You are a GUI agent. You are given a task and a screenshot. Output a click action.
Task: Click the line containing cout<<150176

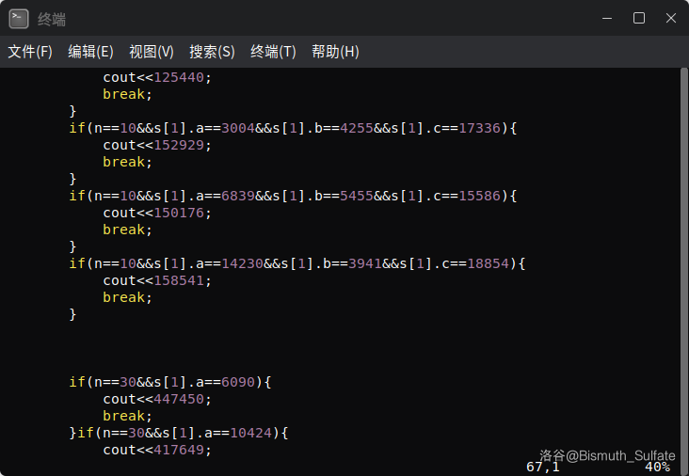point(157,213)
